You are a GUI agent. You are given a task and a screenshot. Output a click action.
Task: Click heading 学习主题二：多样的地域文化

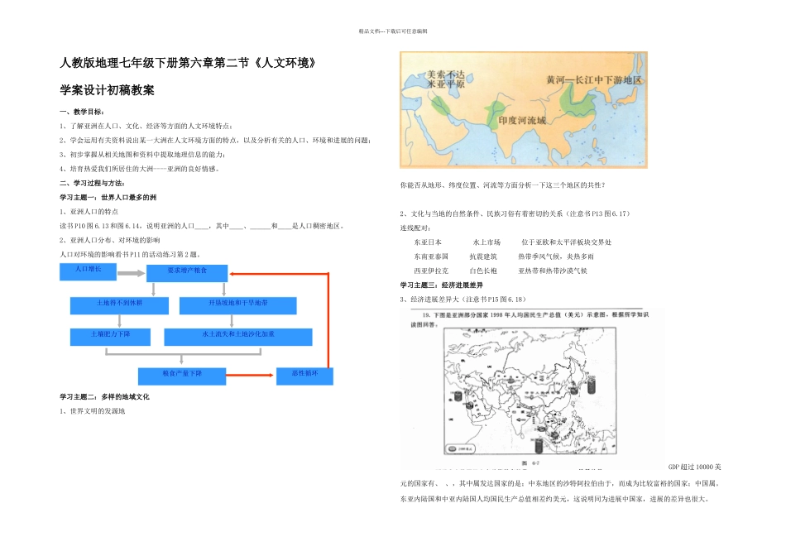pyautogui.click(x=105, y=397)
